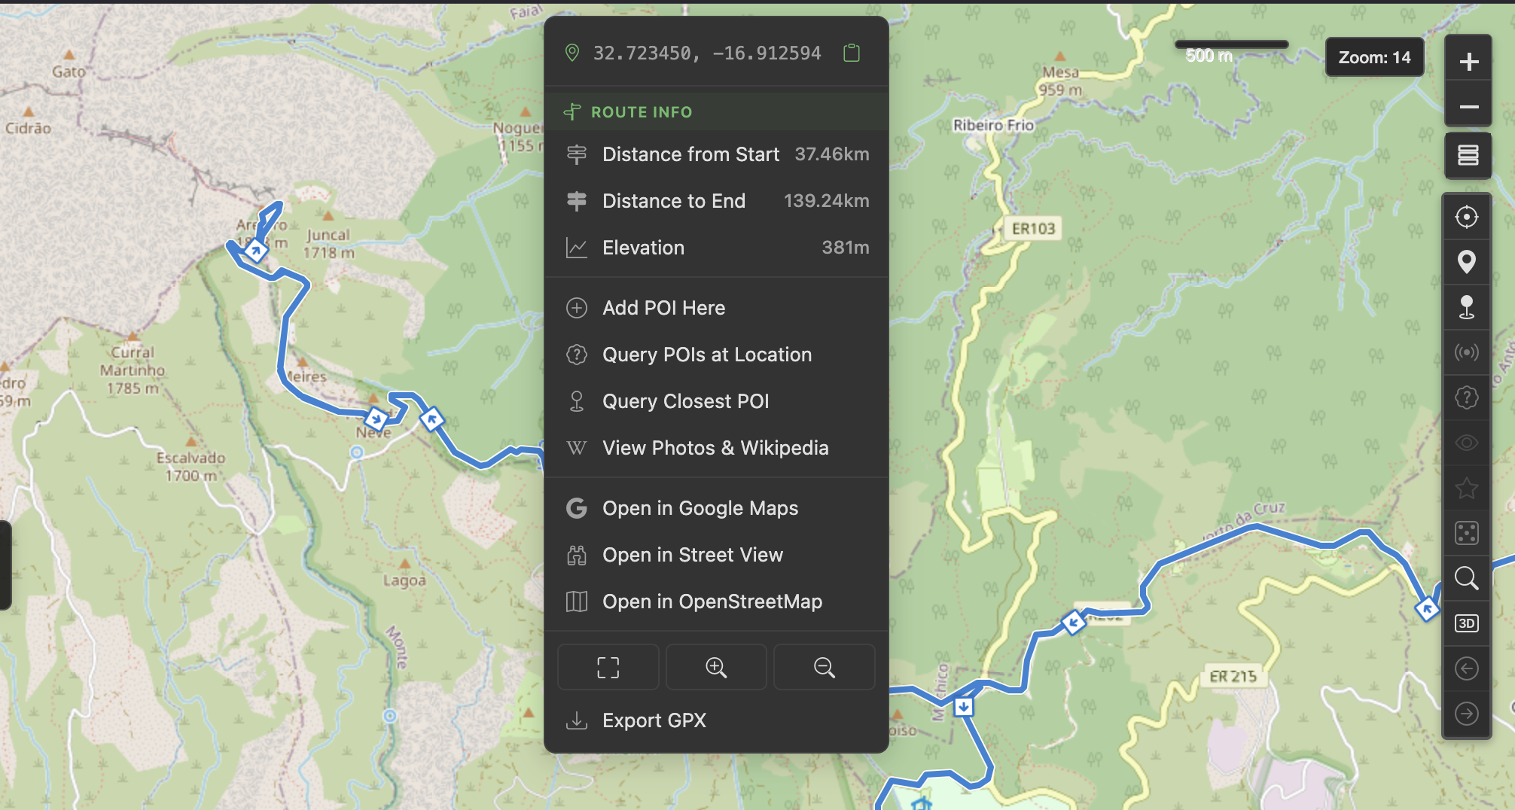This screenshot has width=1515, height=810.
Task: Click the locate-me crosshair icon
Action: [x=1467, y=217]
